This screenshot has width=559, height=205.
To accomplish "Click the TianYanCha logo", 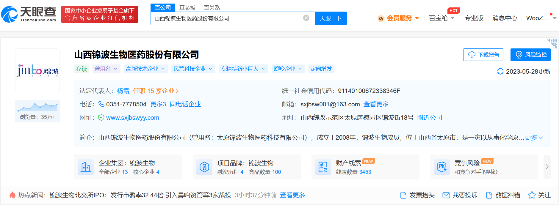I will [x=29, y=14].
